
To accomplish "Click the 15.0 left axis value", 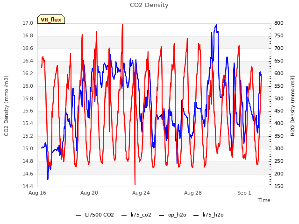I will [x=28, y=148].
